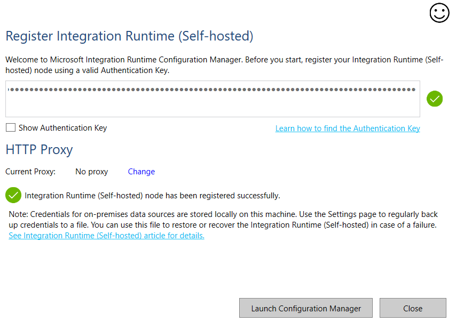Image resolution: width=464 pixels, height=322 pixels.
Task: Click the Welcome description paragraph
Action: [x=224, y=65]
